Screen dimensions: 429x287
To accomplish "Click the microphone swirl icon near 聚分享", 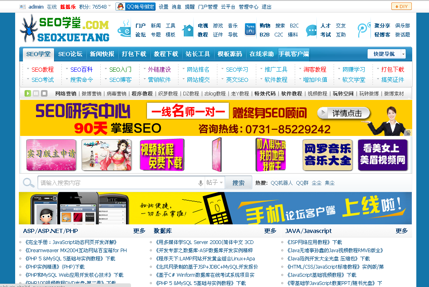I will point(364,30).
